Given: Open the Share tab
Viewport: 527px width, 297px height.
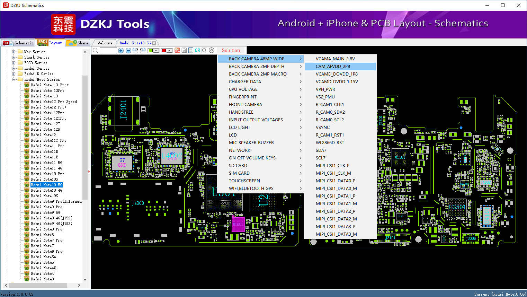Looking at the screenshot, I should [78, 43].
